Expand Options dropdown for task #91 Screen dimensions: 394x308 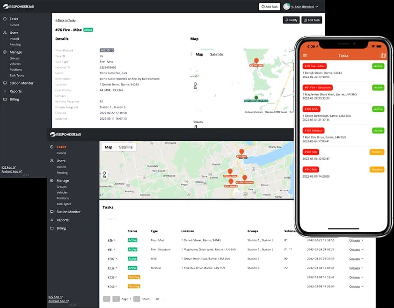pos(356,250)
